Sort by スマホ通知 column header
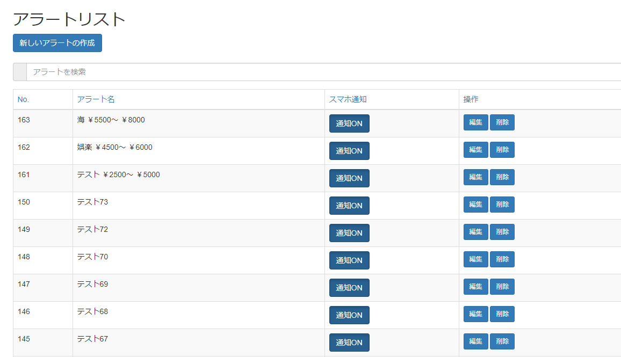Screen dimensions: 621x357 (x=348, y=99)
